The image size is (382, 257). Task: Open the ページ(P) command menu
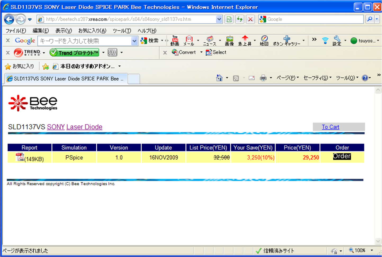(287, 78)
